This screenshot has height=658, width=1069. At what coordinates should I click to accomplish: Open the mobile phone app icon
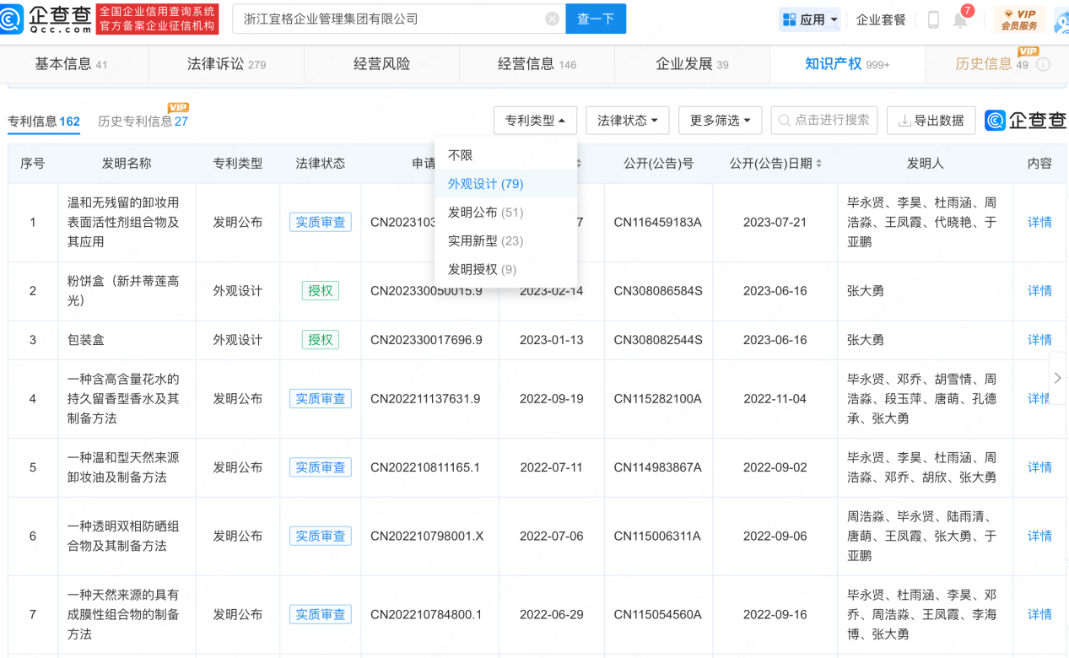(x=933, y=19)
